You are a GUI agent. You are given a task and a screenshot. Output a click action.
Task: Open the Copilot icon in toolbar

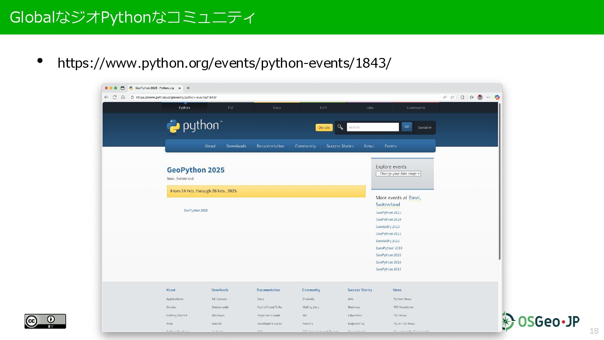pos(497,97)
